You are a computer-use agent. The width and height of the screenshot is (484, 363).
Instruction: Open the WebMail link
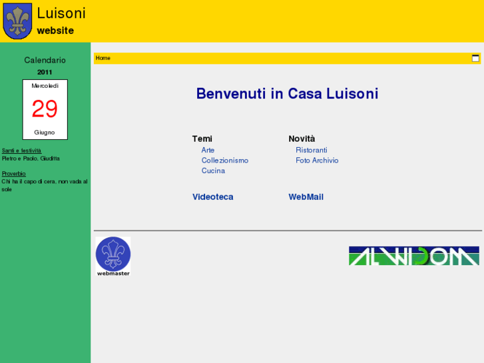[306, 196]
